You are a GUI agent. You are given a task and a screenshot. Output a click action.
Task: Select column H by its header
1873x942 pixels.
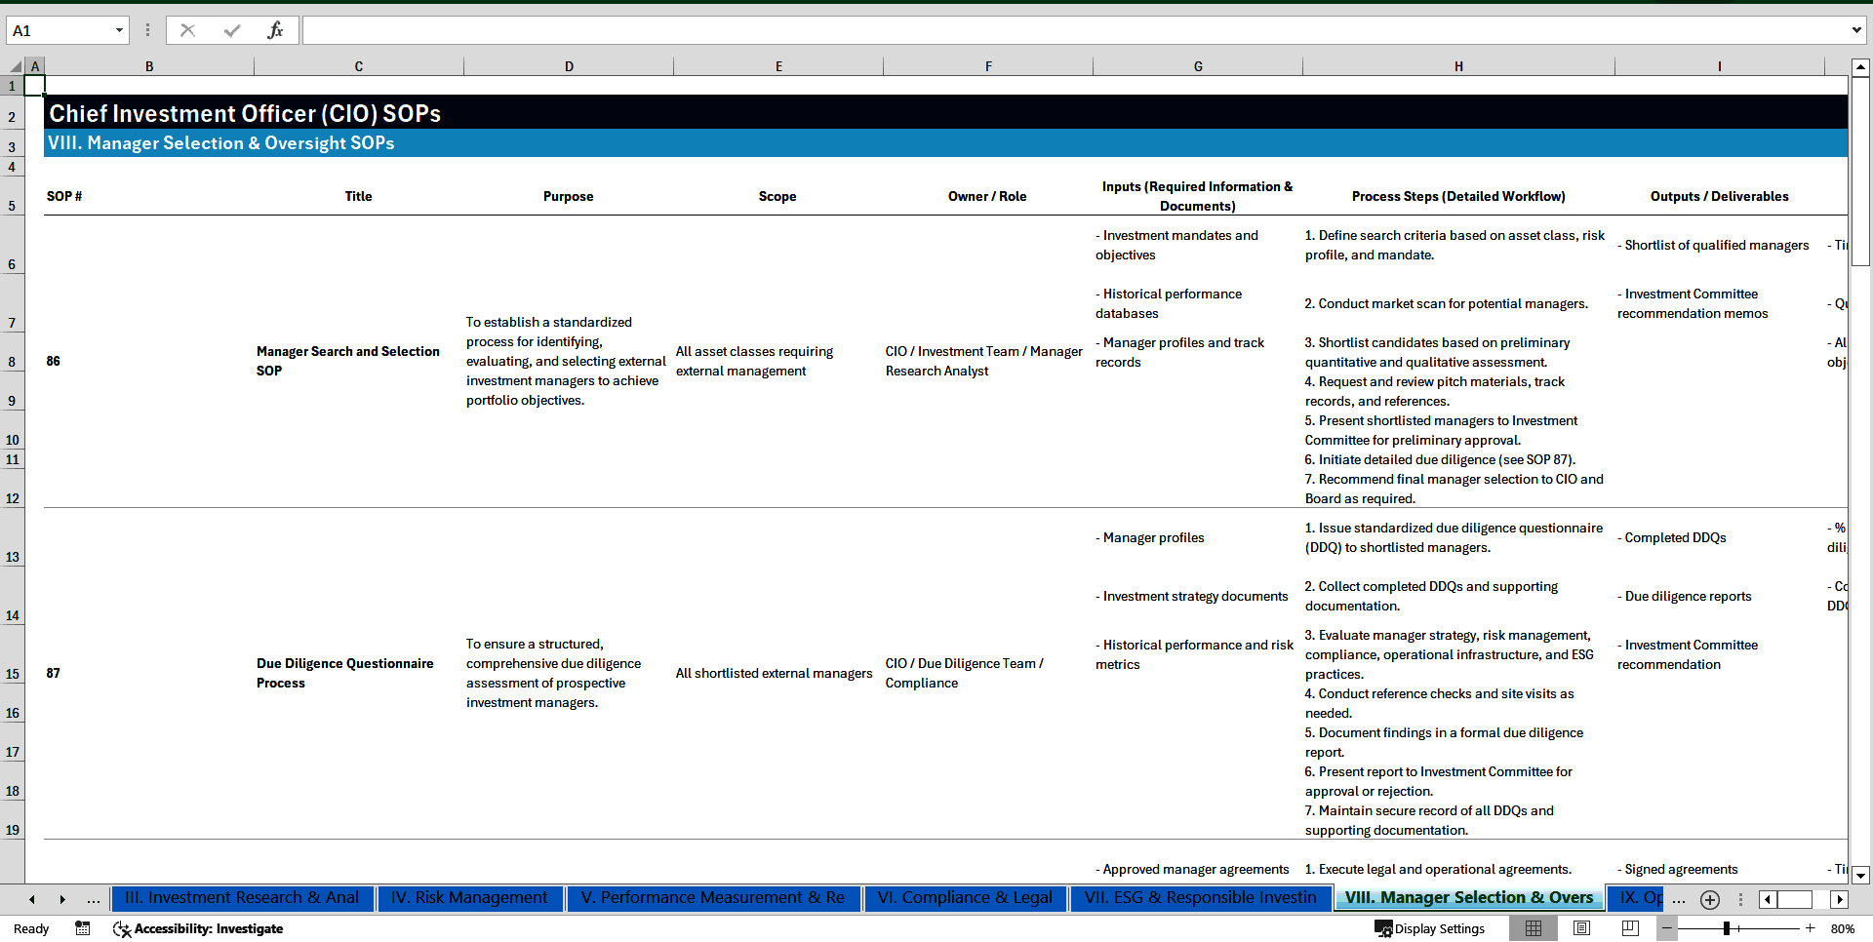pyautogui.click(x=1458, y=65)
